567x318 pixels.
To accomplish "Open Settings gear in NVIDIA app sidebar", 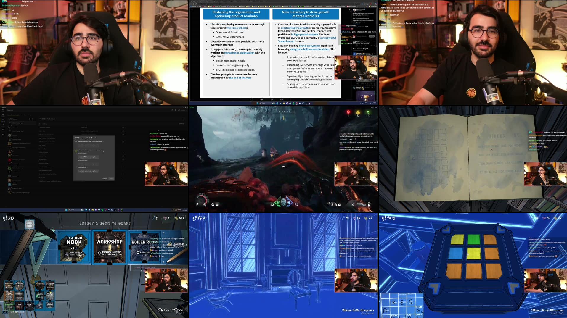I will [3, 135].
